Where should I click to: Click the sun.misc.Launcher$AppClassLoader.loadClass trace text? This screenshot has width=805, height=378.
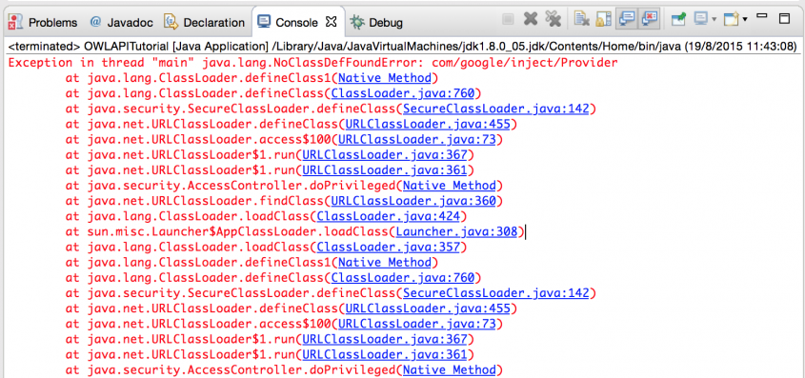point(238,231)
